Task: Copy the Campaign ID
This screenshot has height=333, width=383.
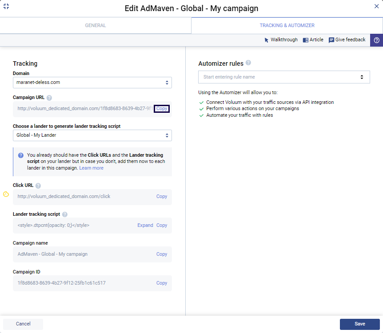Action: 162,283
